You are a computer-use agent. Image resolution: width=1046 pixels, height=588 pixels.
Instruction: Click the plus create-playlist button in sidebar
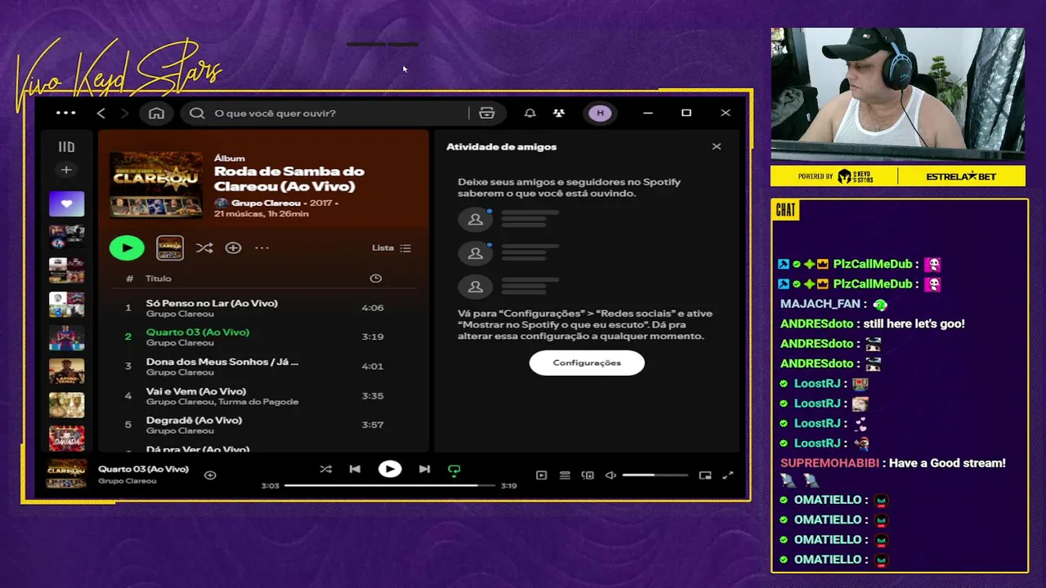coord(66,170)
